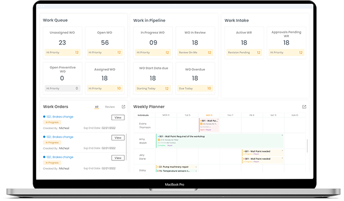Click asset icon beside 213- Honda Air Filter
The image size is (344, 201).
pyautogui.click(x=159, y=140)
